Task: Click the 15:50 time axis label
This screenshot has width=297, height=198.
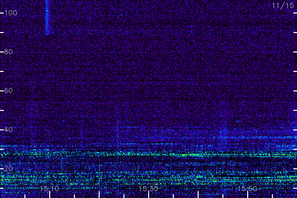Action: [x=247, y=188]
